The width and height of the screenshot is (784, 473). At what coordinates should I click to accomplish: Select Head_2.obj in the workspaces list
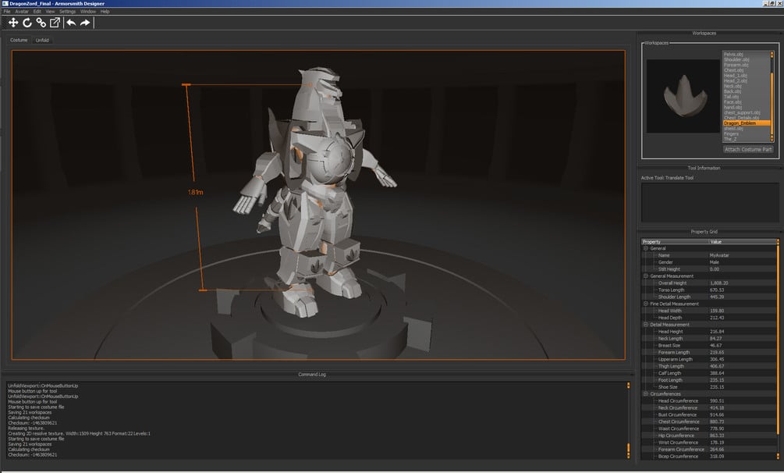746,80
